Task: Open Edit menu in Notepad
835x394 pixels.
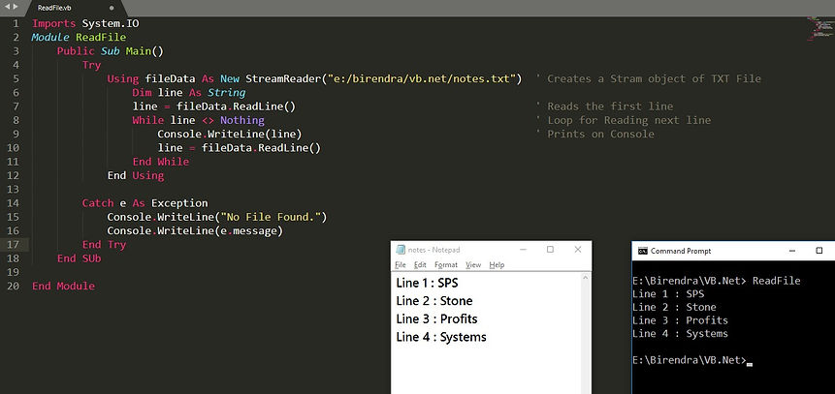Action: coord(420,265)
